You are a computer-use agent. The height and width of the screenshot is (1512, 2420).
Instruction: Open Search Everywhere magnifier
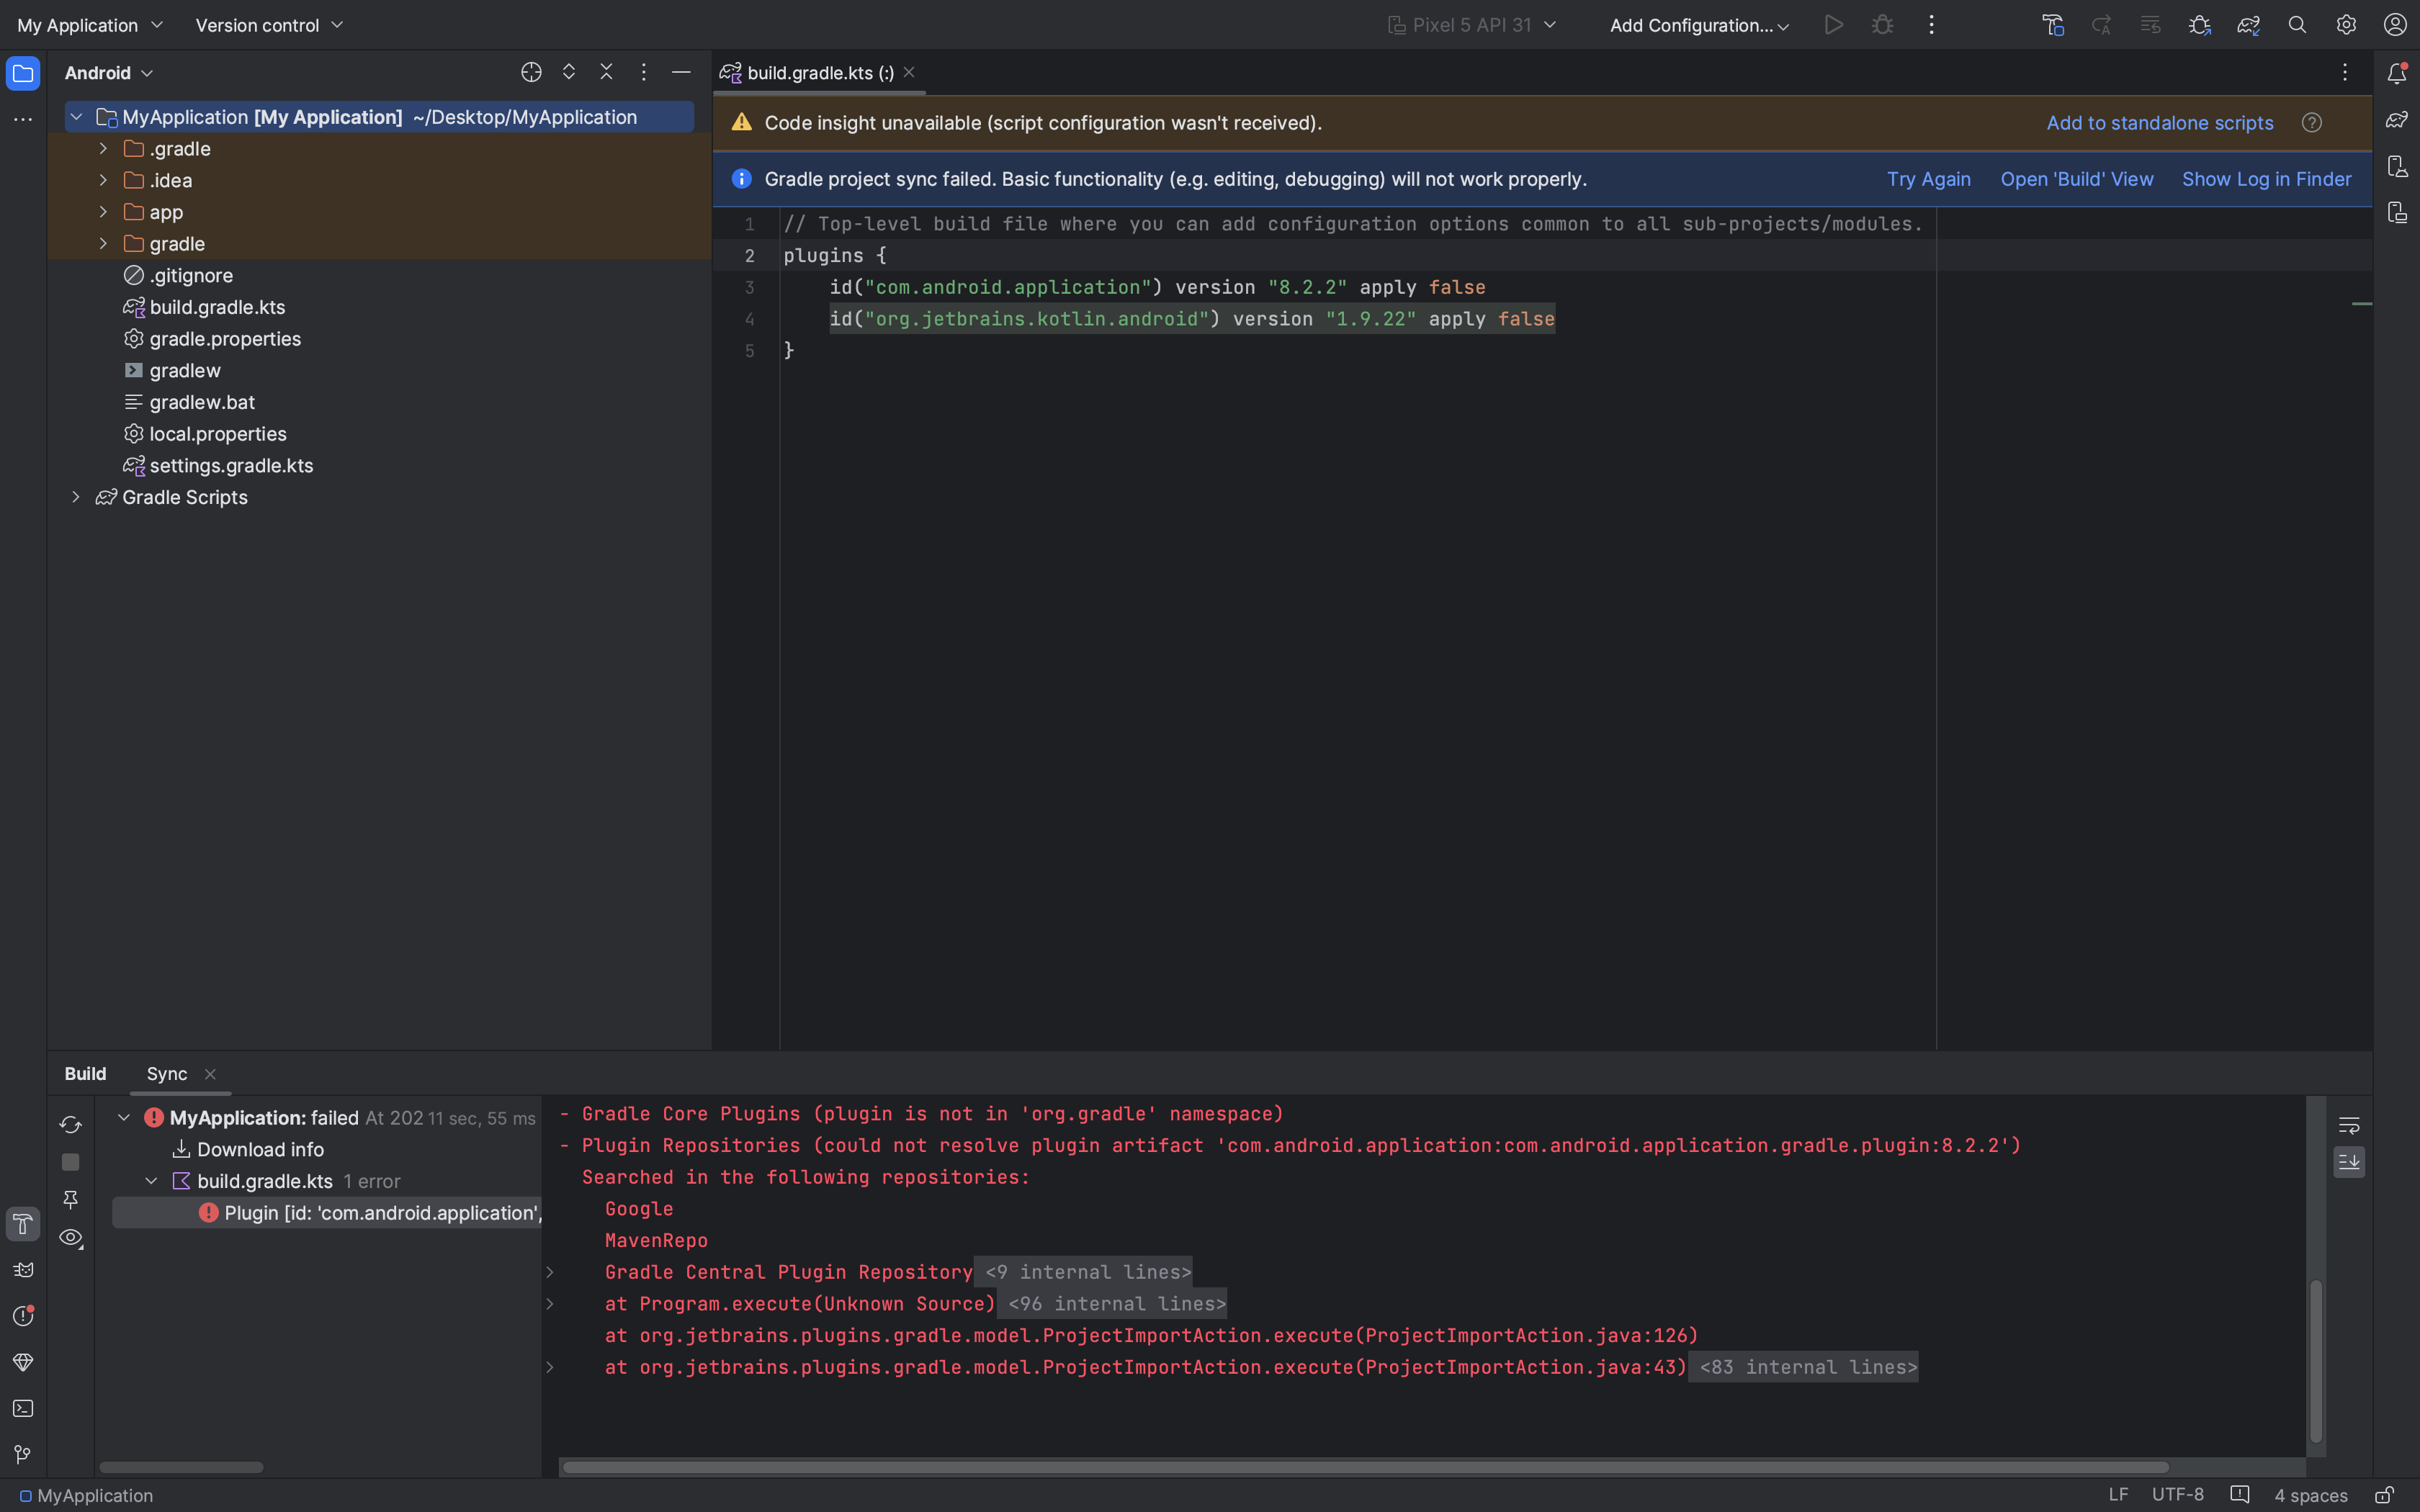pos(2298,25)
